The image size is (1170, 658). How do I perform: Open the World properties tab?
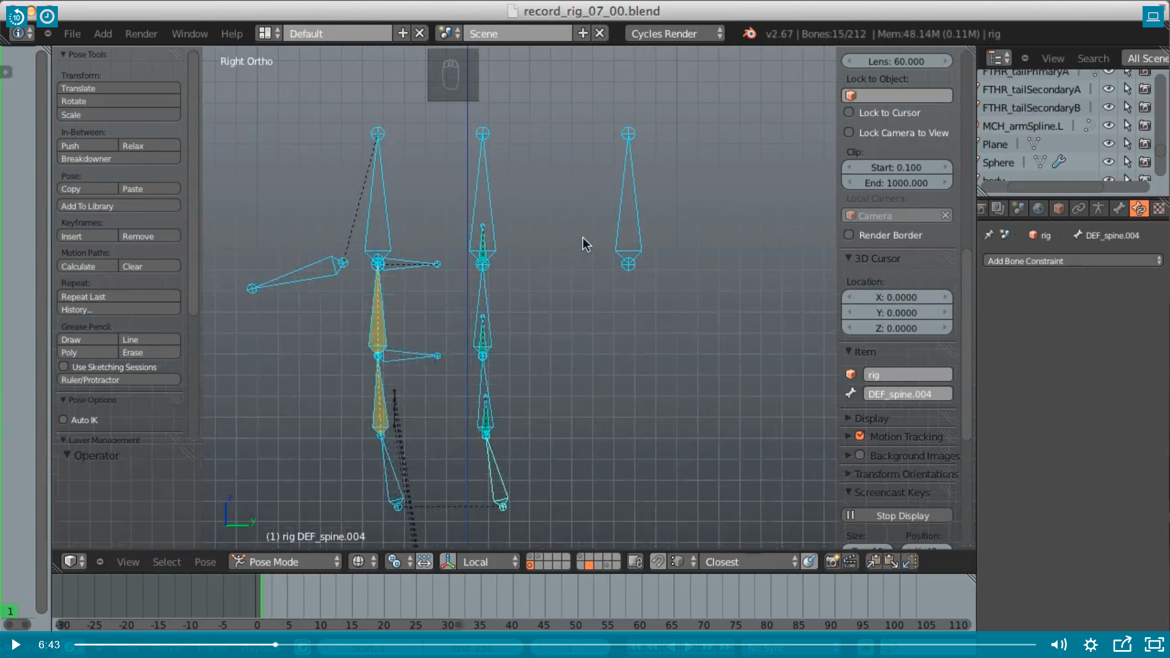1038,209
